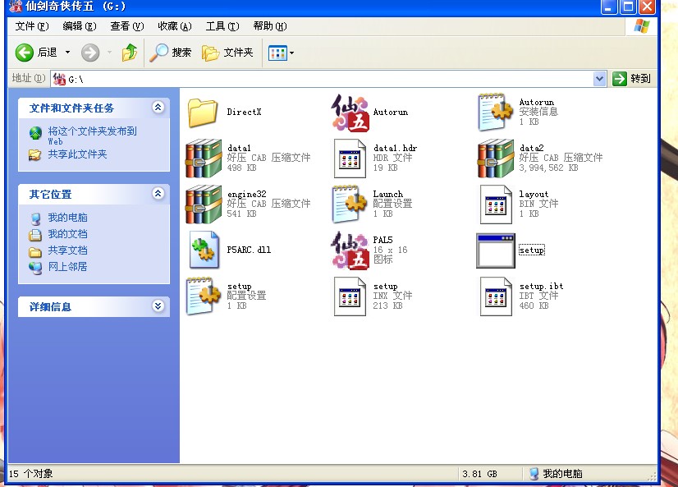Click the 仙五 drive icon in address bar

(x=59, y=79)
